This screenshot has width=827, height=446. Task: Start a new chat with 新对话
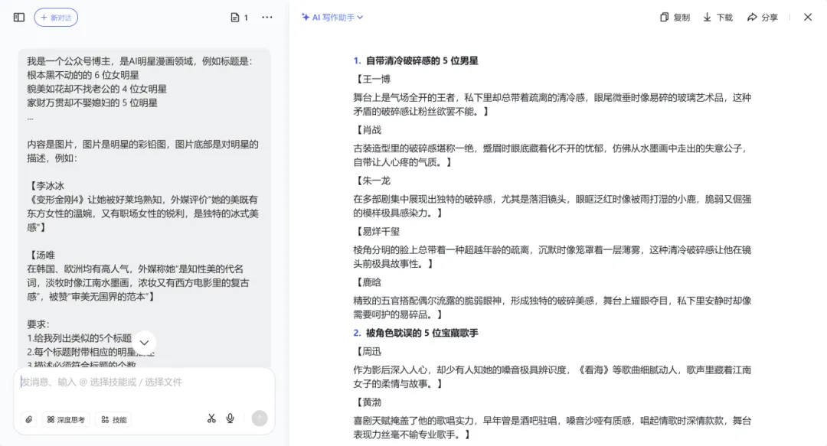coord(56,18)
